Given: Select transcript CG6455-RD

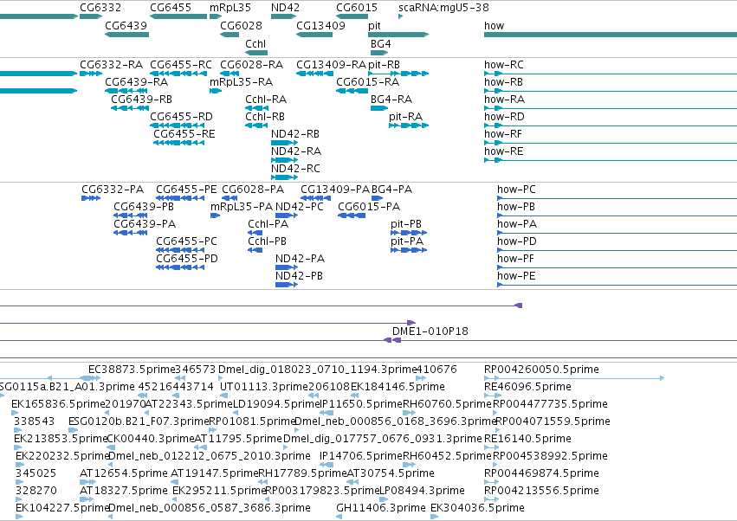Looking at the screenshot, I should [181, 117].
